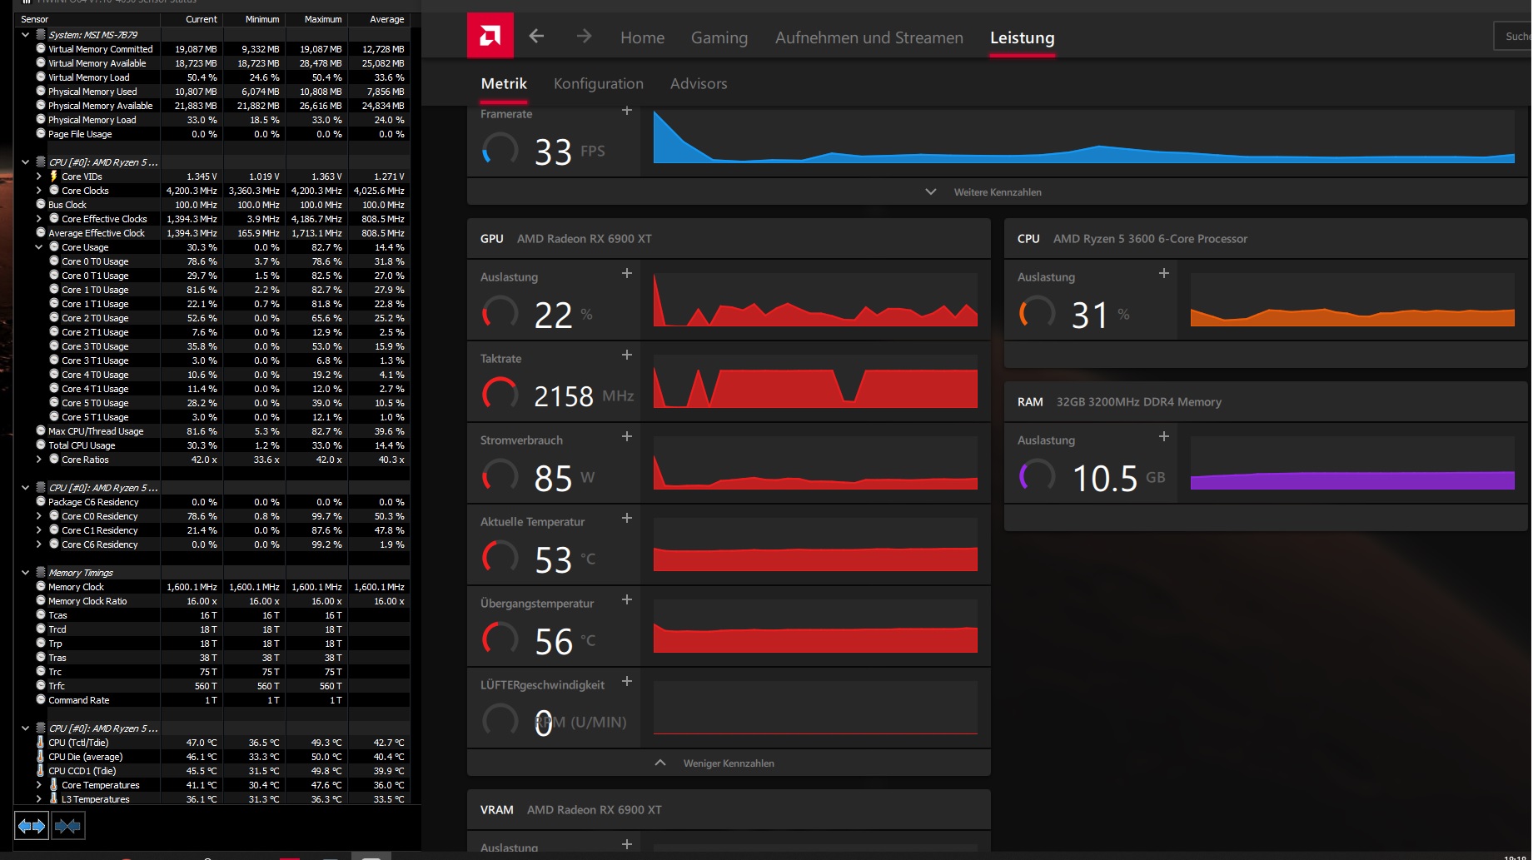Select the Leistung tab
The height and width of the screenshot is (860, 1533).
pos(1023,37)
